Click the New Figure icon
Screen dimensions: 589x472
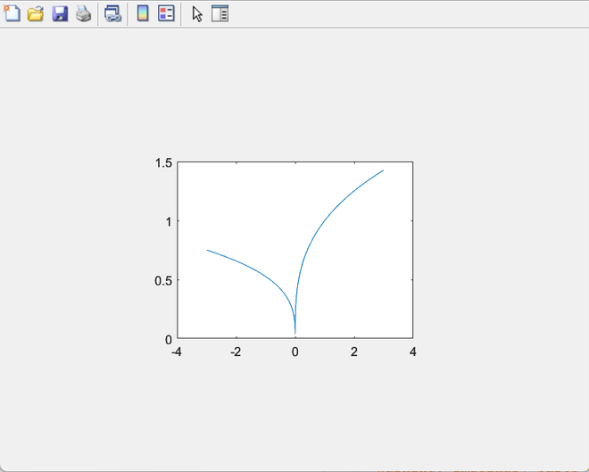(12, 13)
